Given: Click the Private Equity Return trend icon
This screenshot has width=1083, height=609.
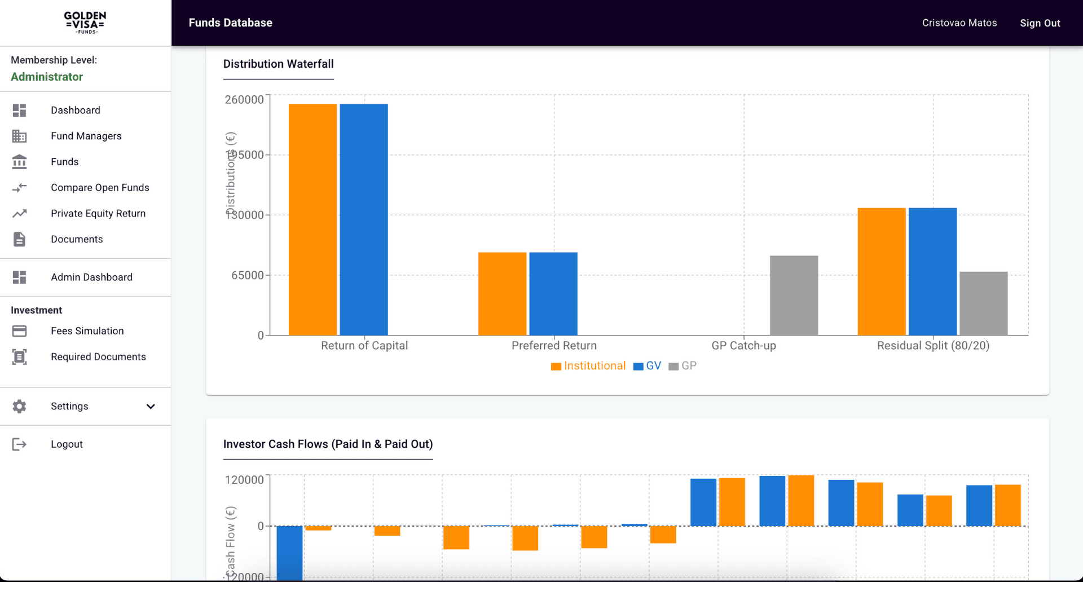Looking at the screenshot, I should coord(19,213).
